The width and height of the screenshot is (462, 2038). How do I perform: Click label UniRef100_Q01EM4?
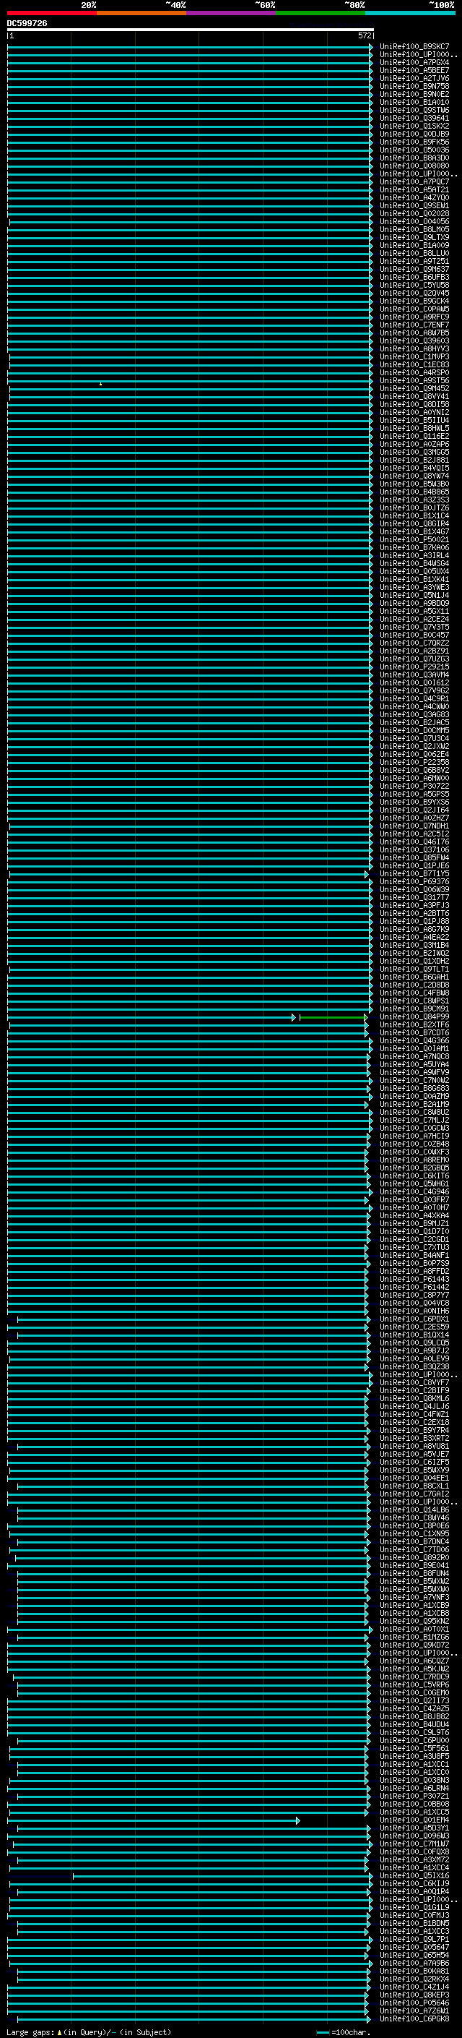(x=414, y=1820)
